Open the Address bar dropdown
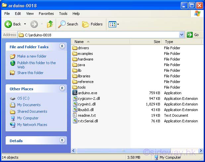Image resolution: width=205 pixels, height=162 pixels. (181, 35)
